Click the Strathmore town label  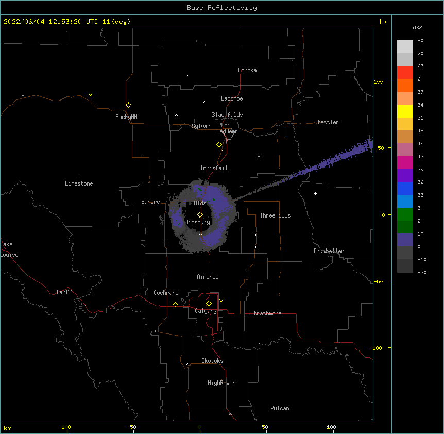point(266,313)
